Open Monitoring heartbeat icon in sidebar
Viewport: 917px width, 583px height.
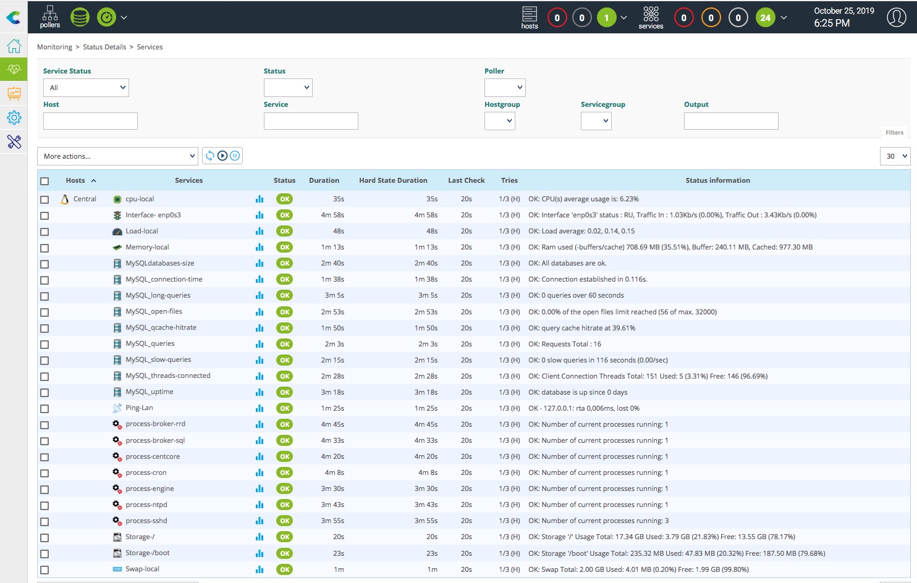point(14,70)
